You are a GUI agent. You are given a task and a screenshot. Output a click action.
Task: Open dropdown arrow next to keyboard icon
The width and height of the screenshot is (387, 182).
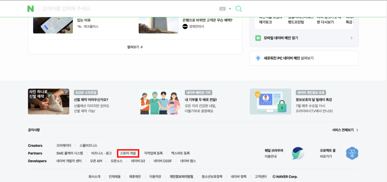(x=230, y=9)
